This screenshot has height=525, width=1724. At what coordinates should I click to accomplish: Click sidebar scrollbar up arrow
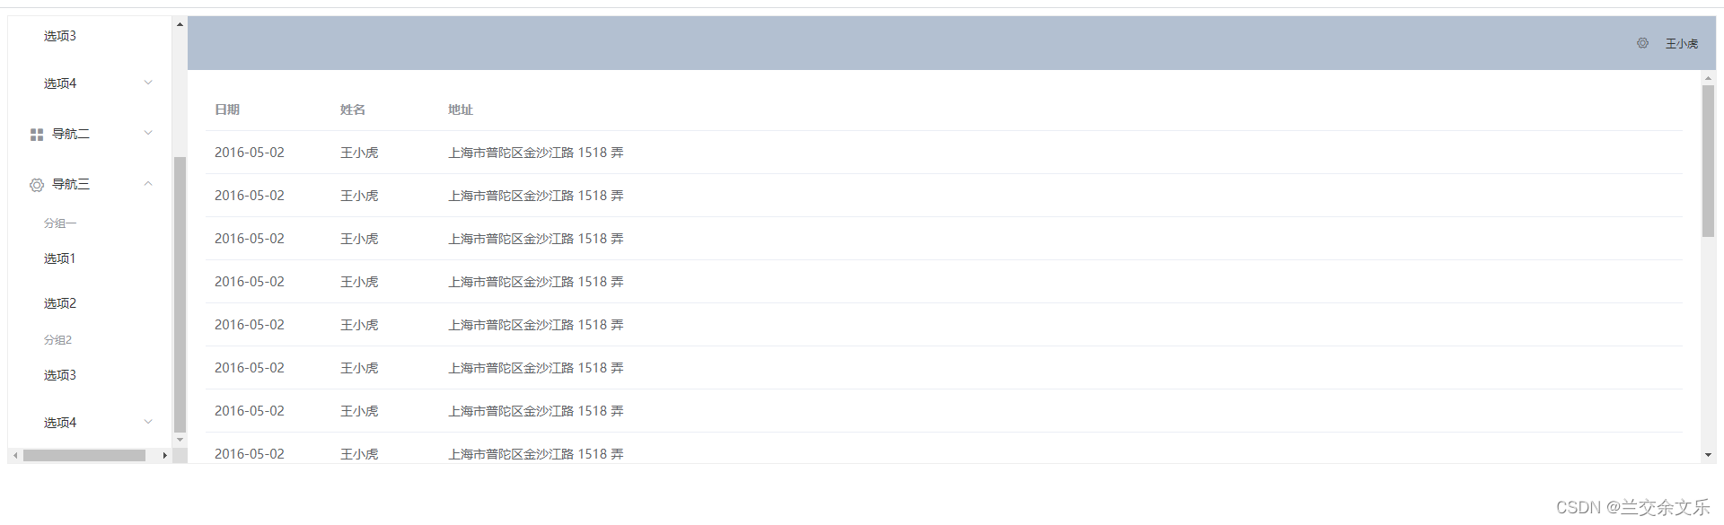click(180, 24)
